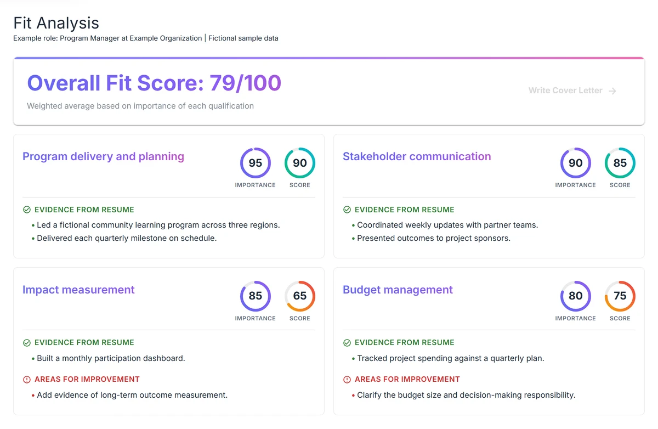Click Evidence From Resume label in Stakeholder communication
This screenshot has width=658, height=429.
pyautogui.click(x=405, y=210)
